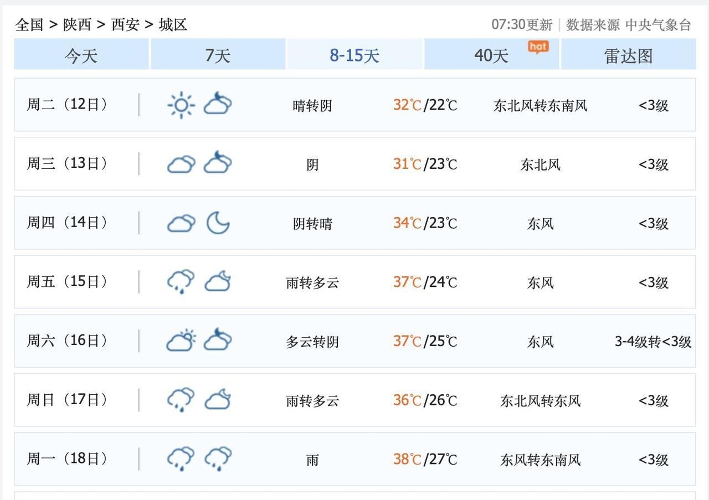709x500 pixels.
Task: Open the 陕西 breadcrumb link
Action: pos(77,24)
